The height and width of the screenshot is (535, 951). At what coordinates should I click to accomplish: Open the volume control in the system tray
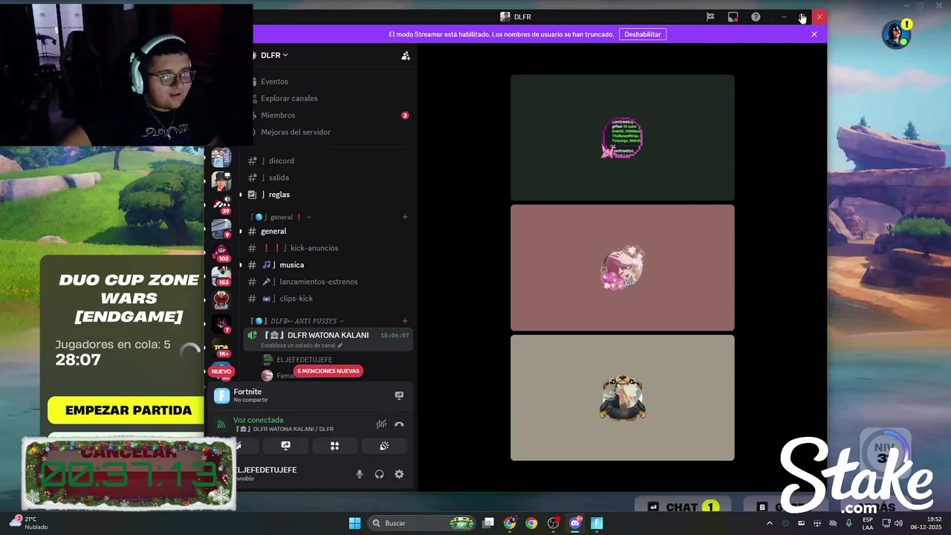tap(898, 523)
